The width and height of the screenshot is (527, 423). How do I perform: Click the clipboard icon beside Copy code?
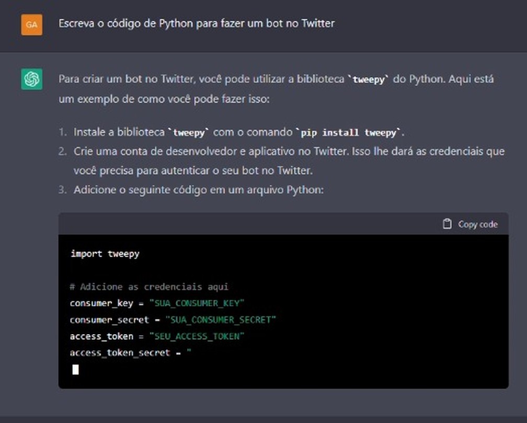[x=447, y=224]
